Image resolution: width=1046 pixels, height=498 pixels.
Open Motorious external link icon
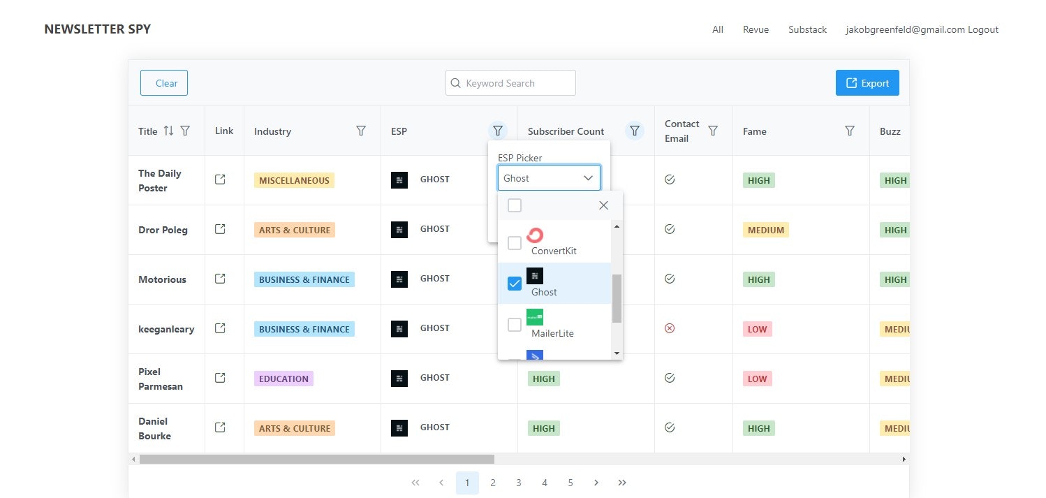220,279
